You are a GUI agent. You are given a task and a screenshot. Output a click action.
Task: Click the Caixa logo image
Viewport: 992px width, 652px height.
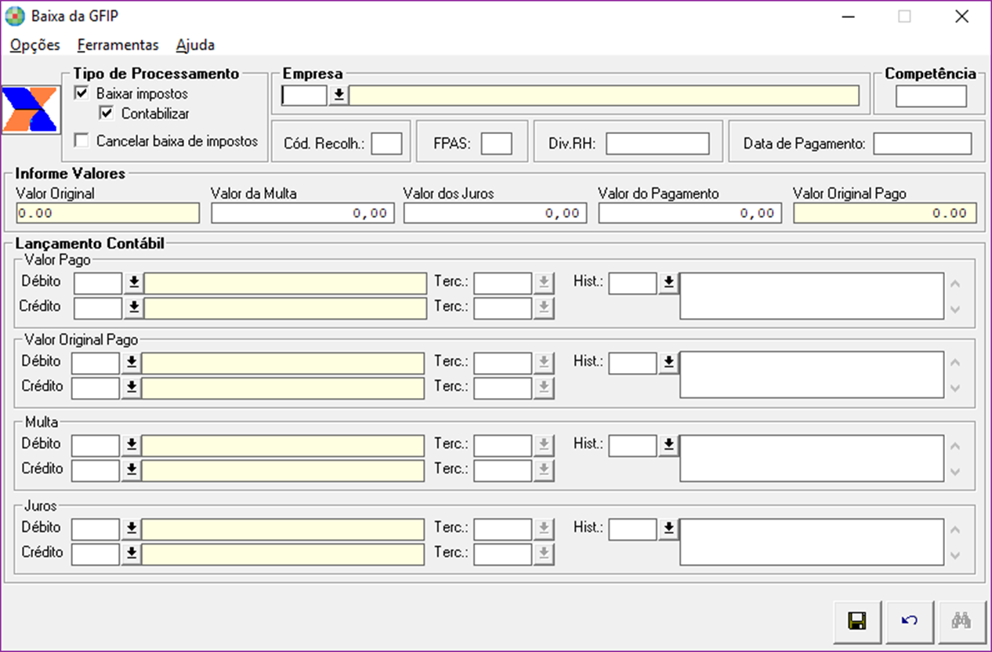pos(30,109)
